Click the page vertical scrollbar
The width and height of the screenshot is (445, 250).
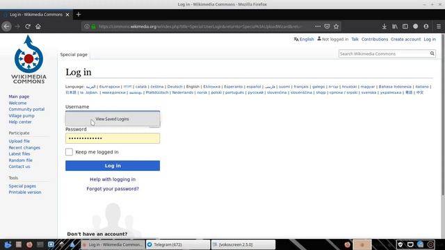click(443, 114)
